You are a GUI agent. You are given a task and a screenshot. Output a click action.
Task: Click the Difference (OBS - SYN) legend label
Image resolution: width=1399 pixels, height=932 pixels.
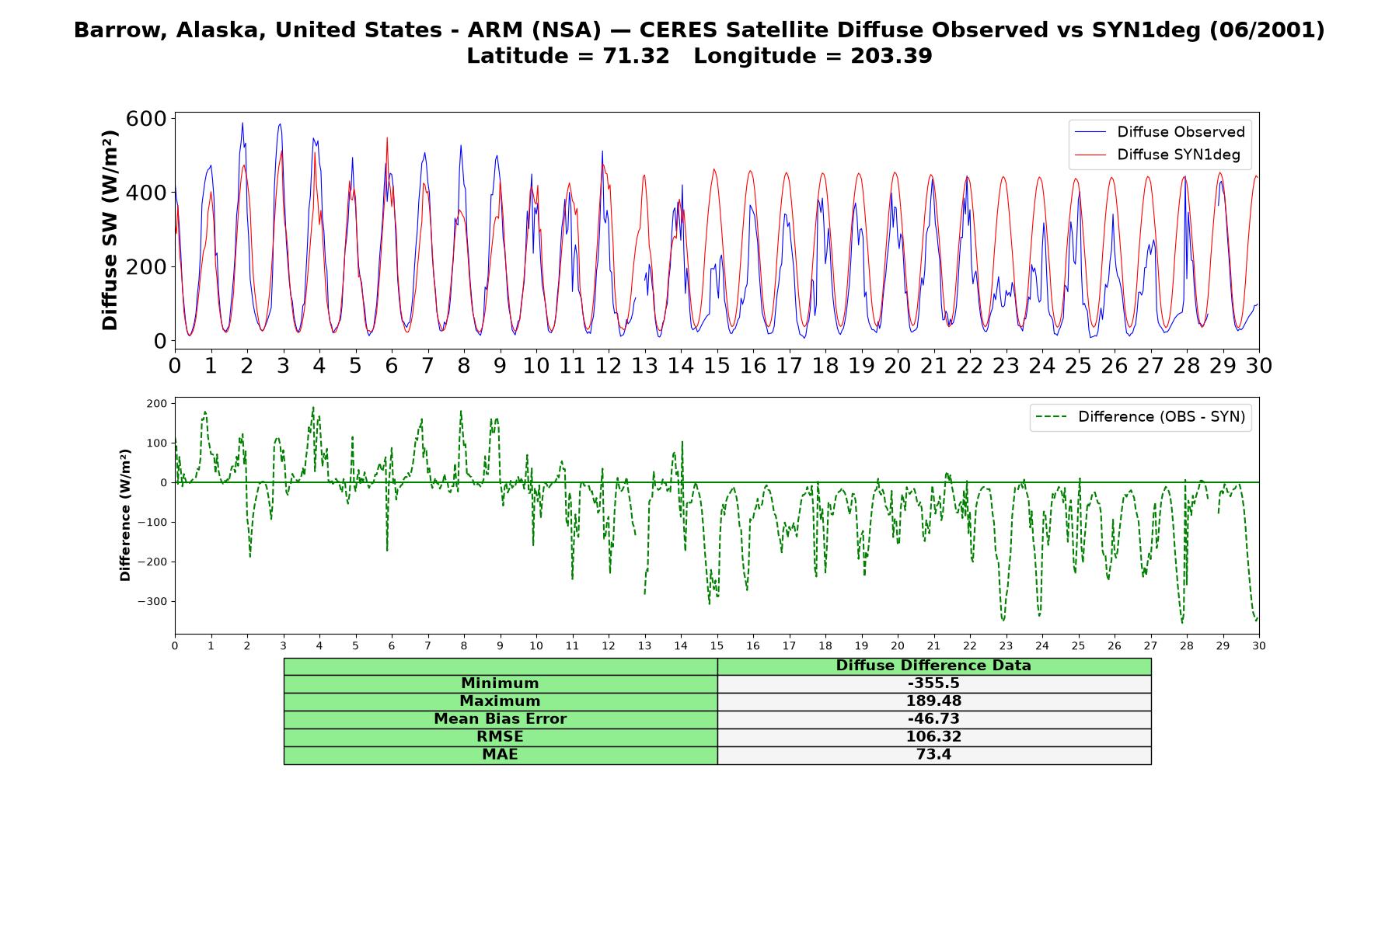coord(1161,417)
